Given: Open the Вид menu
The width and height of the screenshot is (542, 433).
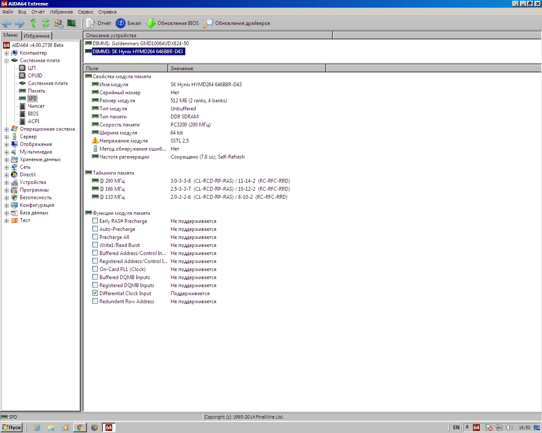Looking at the screenshot, I should click(x=22, y=12).
